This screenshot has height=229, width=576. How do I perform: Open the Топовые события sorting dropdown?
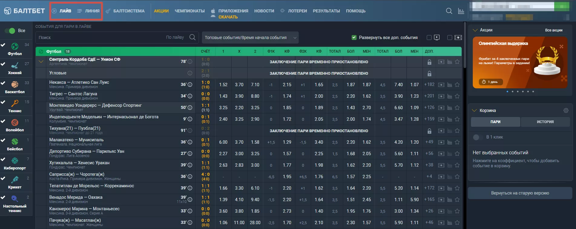click(250, 38)
